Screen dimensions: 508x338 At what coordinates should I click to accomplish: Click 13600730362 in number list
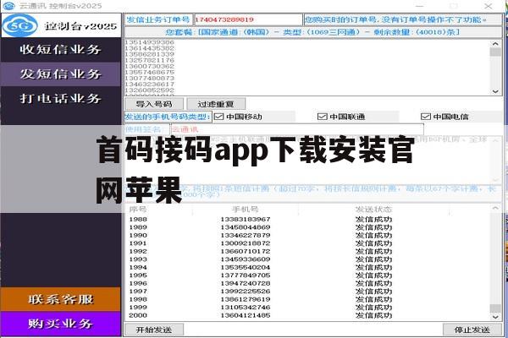pyautogui.click(x=150, y=66)
